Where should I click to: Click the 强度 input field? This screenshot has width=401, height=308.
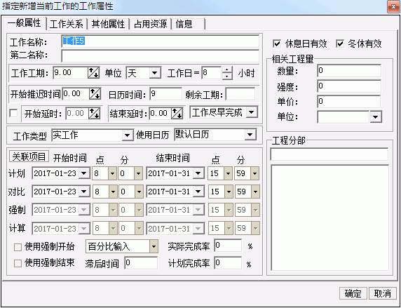[x=349, y=86]
